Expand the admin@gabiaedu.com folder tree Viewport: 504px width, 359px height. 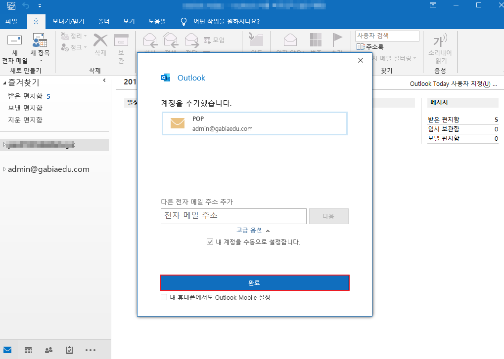(5, 169)
